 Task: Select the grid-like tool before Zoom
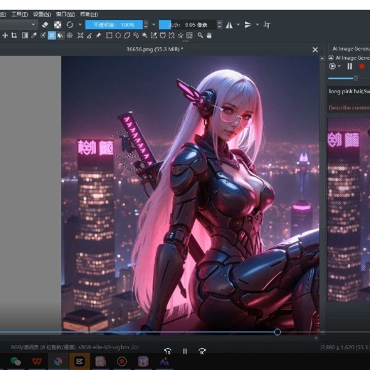[x=189, y=36]
